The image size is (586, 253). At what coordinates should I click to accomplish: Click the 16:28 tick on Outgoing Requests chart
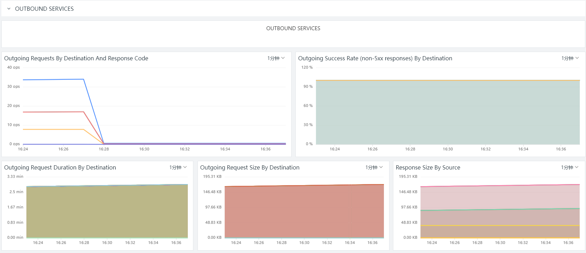(104, 149)
